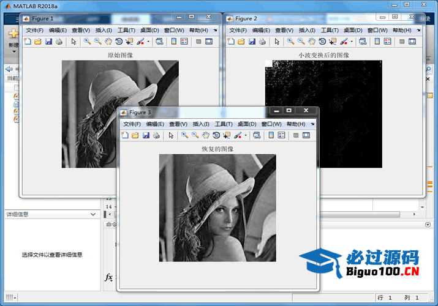
Task: Click Save icon in Figure 3 toolbar
Action: pos(146,136)
